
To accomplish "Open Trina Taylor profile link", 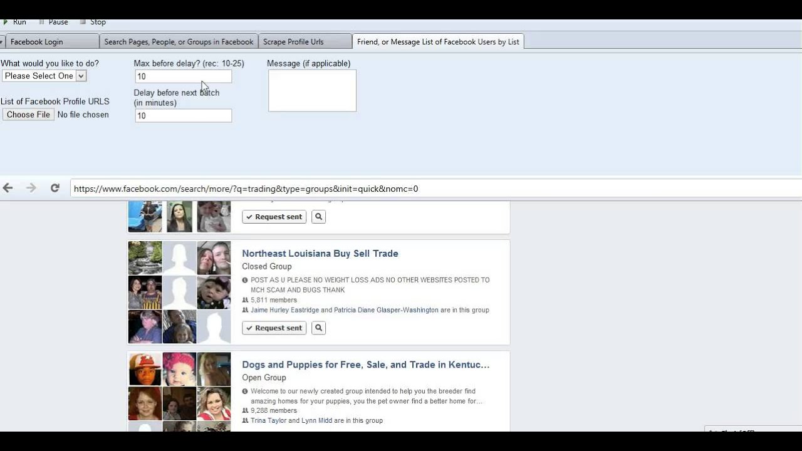I will 268,421.
